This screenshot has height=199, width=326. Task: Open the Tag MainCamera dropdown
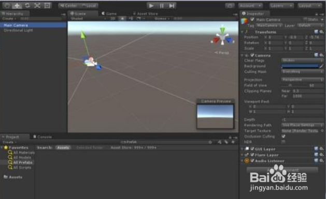tap(269, 25)
